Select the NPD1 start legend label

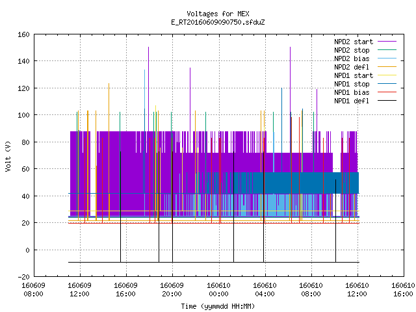(354, 75)
